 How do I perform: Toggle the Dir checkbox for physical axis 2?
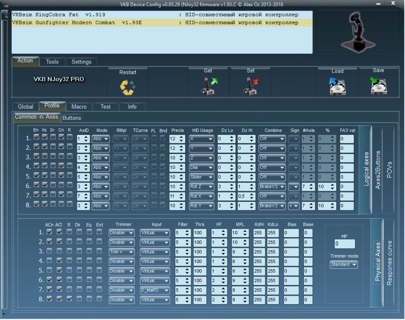pos(79,241)
